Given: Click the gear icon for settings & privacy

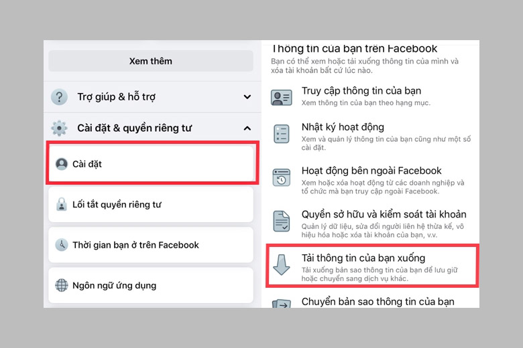Looking at the screenshot, I should click(x=60, y=128).
